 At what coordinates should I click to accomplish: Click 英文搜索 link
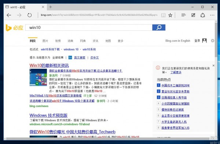[x=80, y=58]
